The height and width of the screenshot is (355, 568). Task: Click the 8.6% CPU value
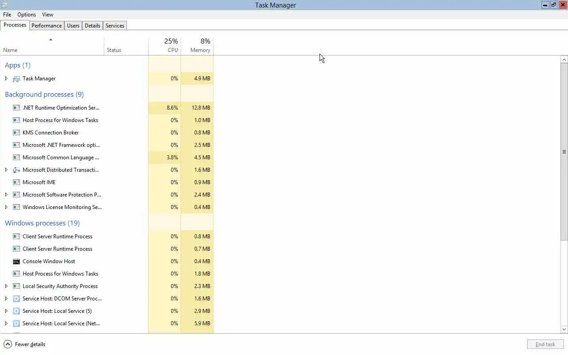[172, 108]
